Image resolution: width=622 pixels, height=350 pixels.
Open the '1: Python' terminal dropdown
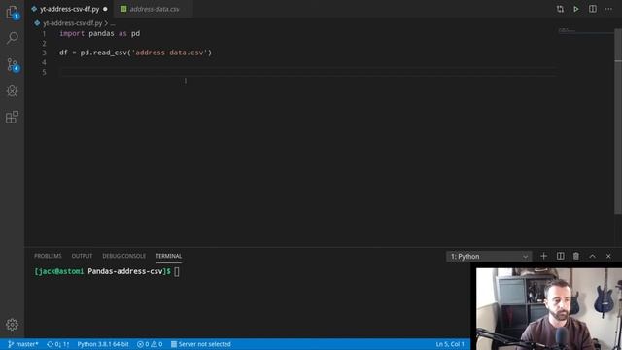(x=489, y=257)
